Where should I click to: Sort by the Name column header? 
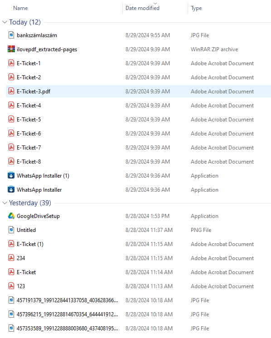coord(20,8)
